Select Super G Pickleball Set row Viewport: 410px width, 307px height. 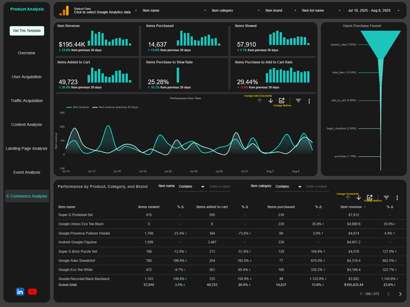(x=231, y=215)
